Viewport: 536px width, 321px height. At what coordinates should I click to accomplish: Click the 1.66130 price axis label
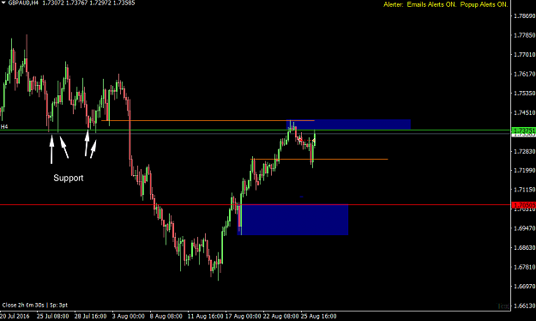(x=524, y=306)
